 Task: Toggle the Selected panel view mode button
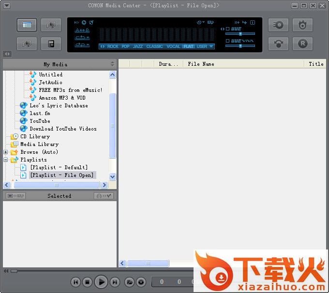[16, 196]
